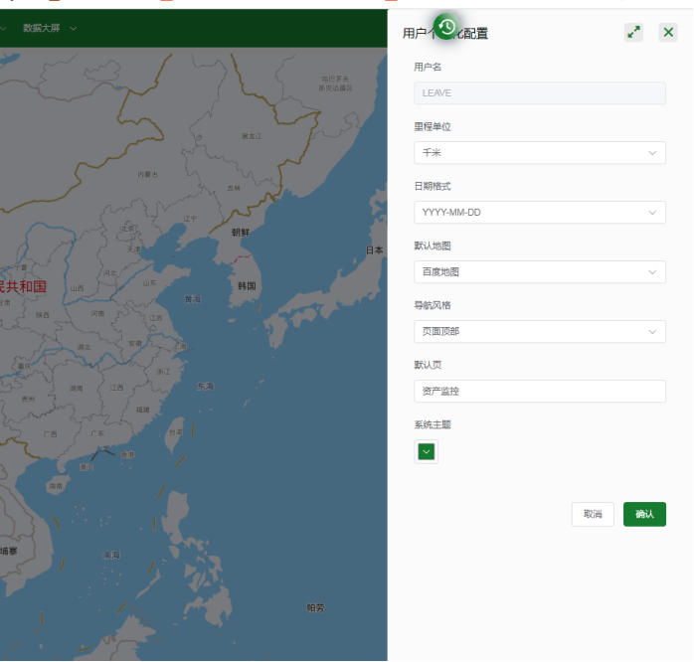
Task: Click the 帕劳 label on the map
Action: pyautogui.click(x=315, y=607)
